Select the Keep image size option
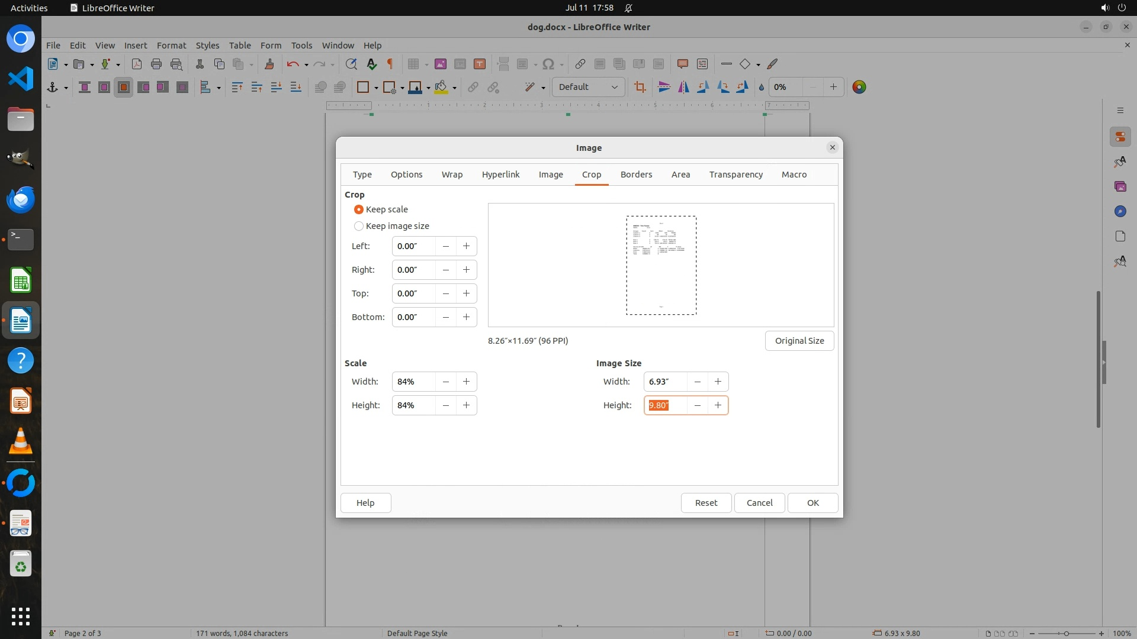Screen dimensions: 1137x639 coord(359,226)
